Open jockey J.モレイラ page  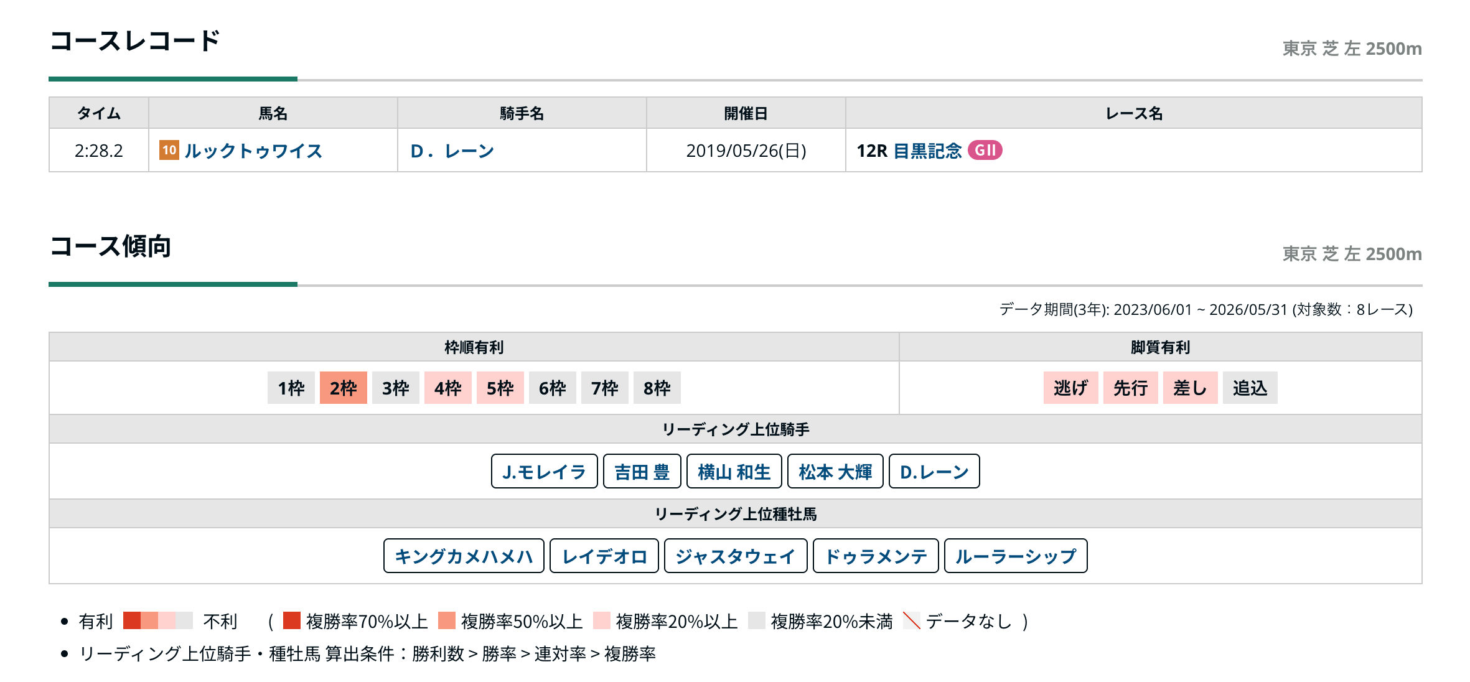[545, 471]
